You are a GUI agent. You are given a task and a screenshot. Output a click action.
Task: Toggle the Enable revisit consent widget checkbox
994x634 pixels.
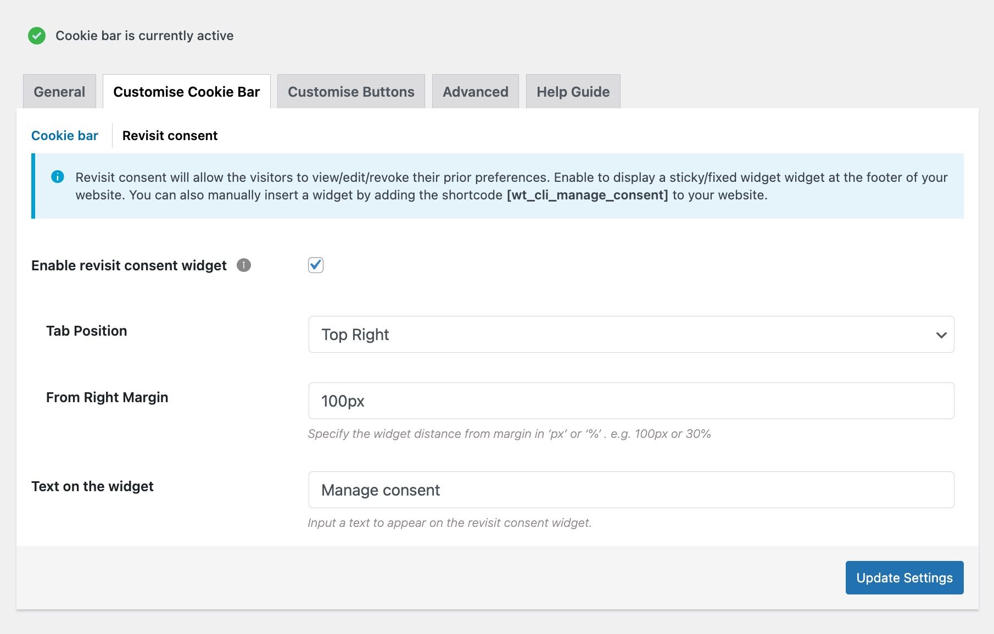click(316, 265)
